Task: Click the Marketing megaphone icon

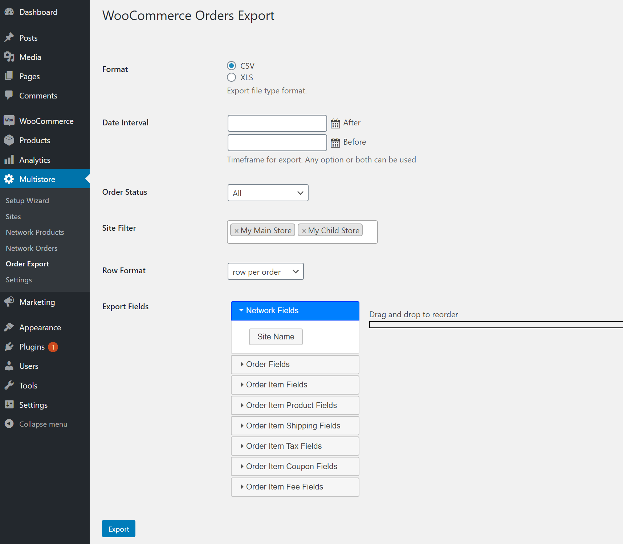Action: pyautogui.click(x=9, y=302)
